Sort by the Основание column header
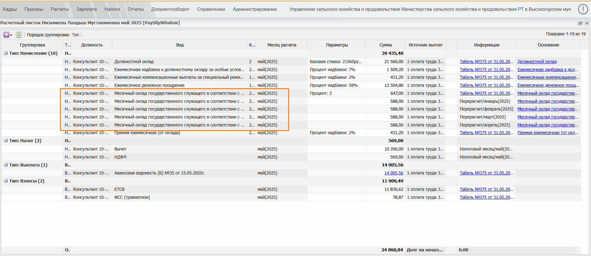The width and height of the screenshot is (591, 256). [x=548, y=45]
